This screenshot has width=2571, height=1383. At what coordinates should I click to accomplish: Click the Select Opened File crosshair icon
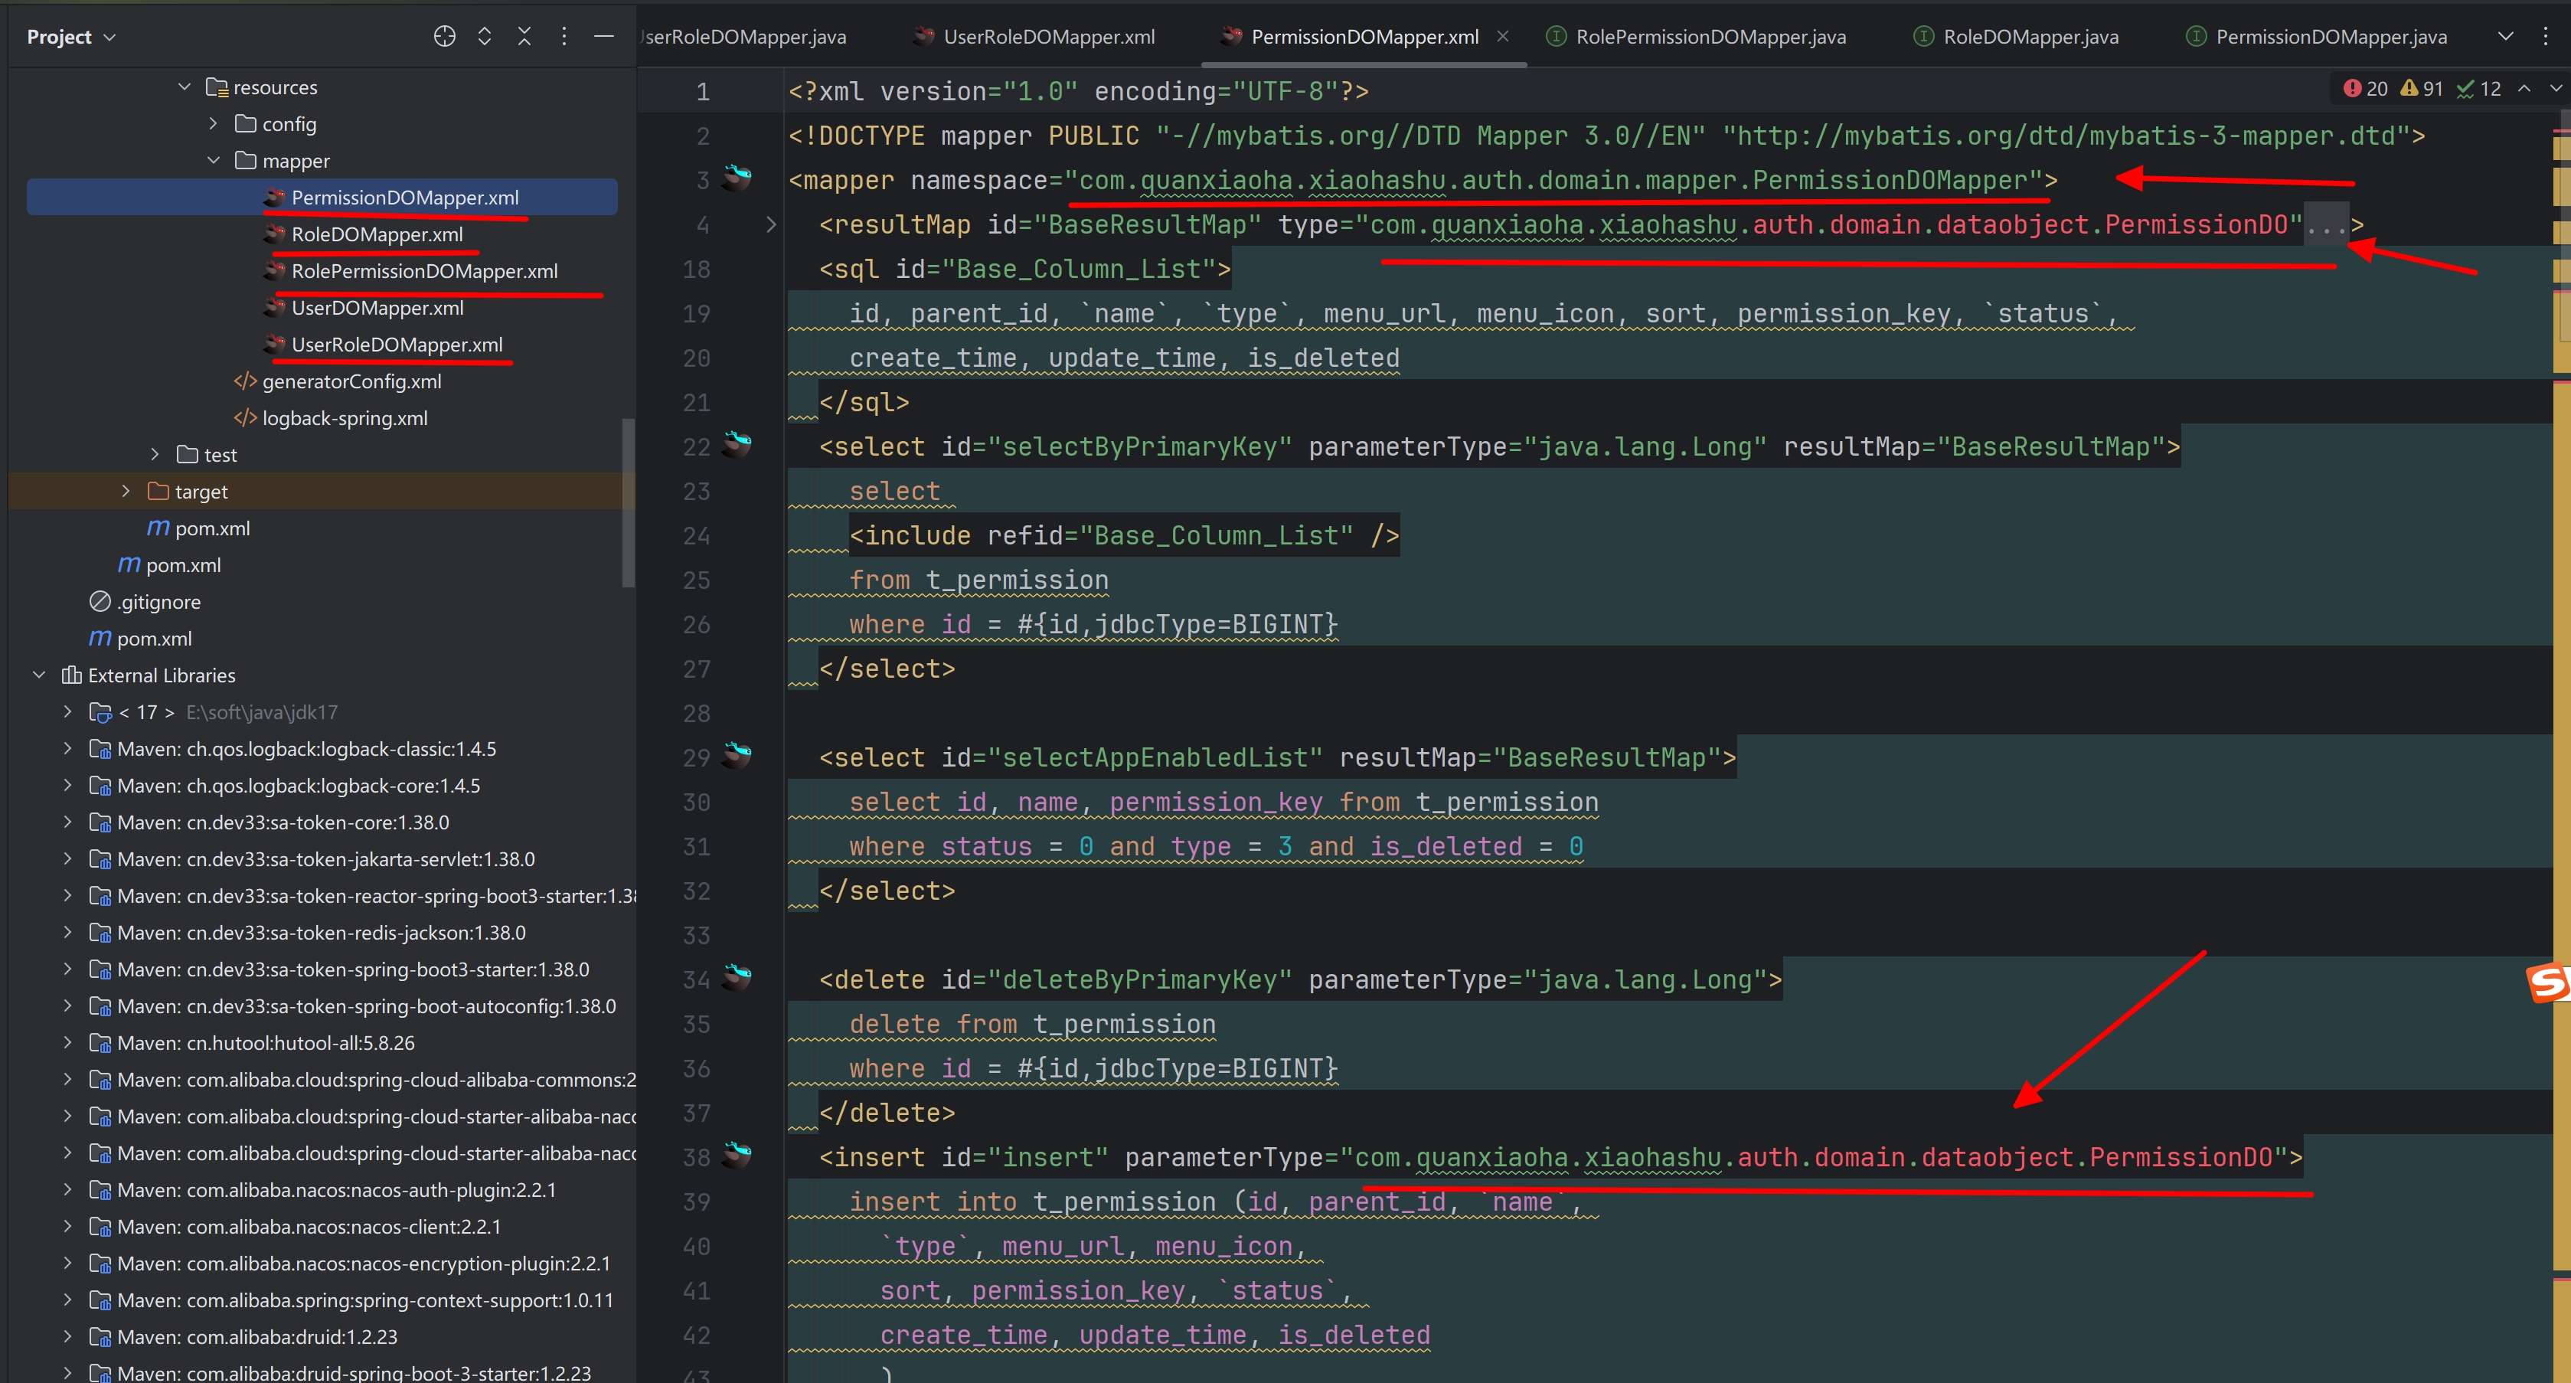(444, 37)
